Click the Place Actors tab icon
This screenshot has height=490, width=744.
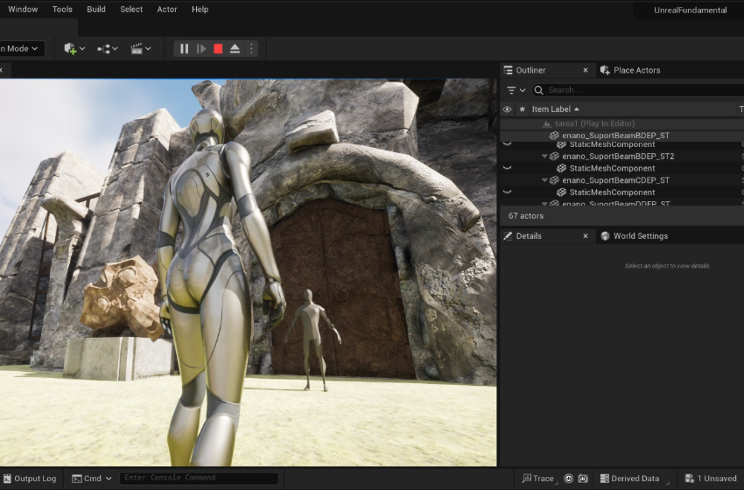click(x=605, y=70)
